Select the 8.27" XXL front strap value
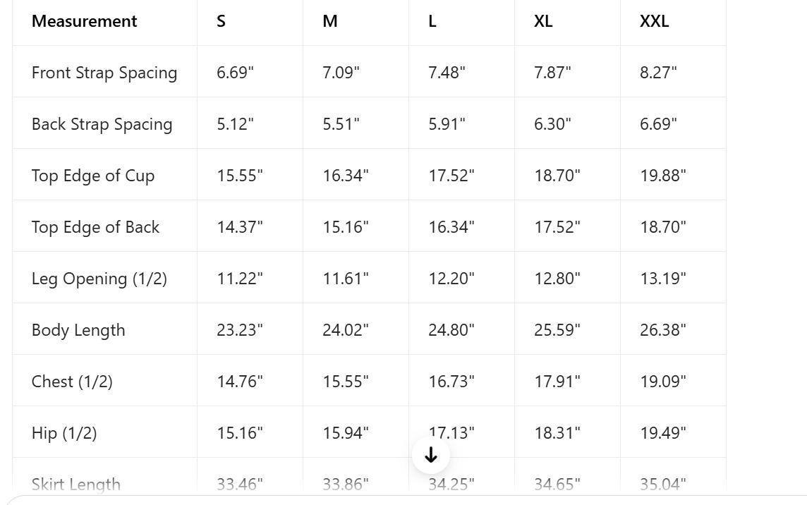This screenshot has width=807, height=505. [x=658, y=73]
